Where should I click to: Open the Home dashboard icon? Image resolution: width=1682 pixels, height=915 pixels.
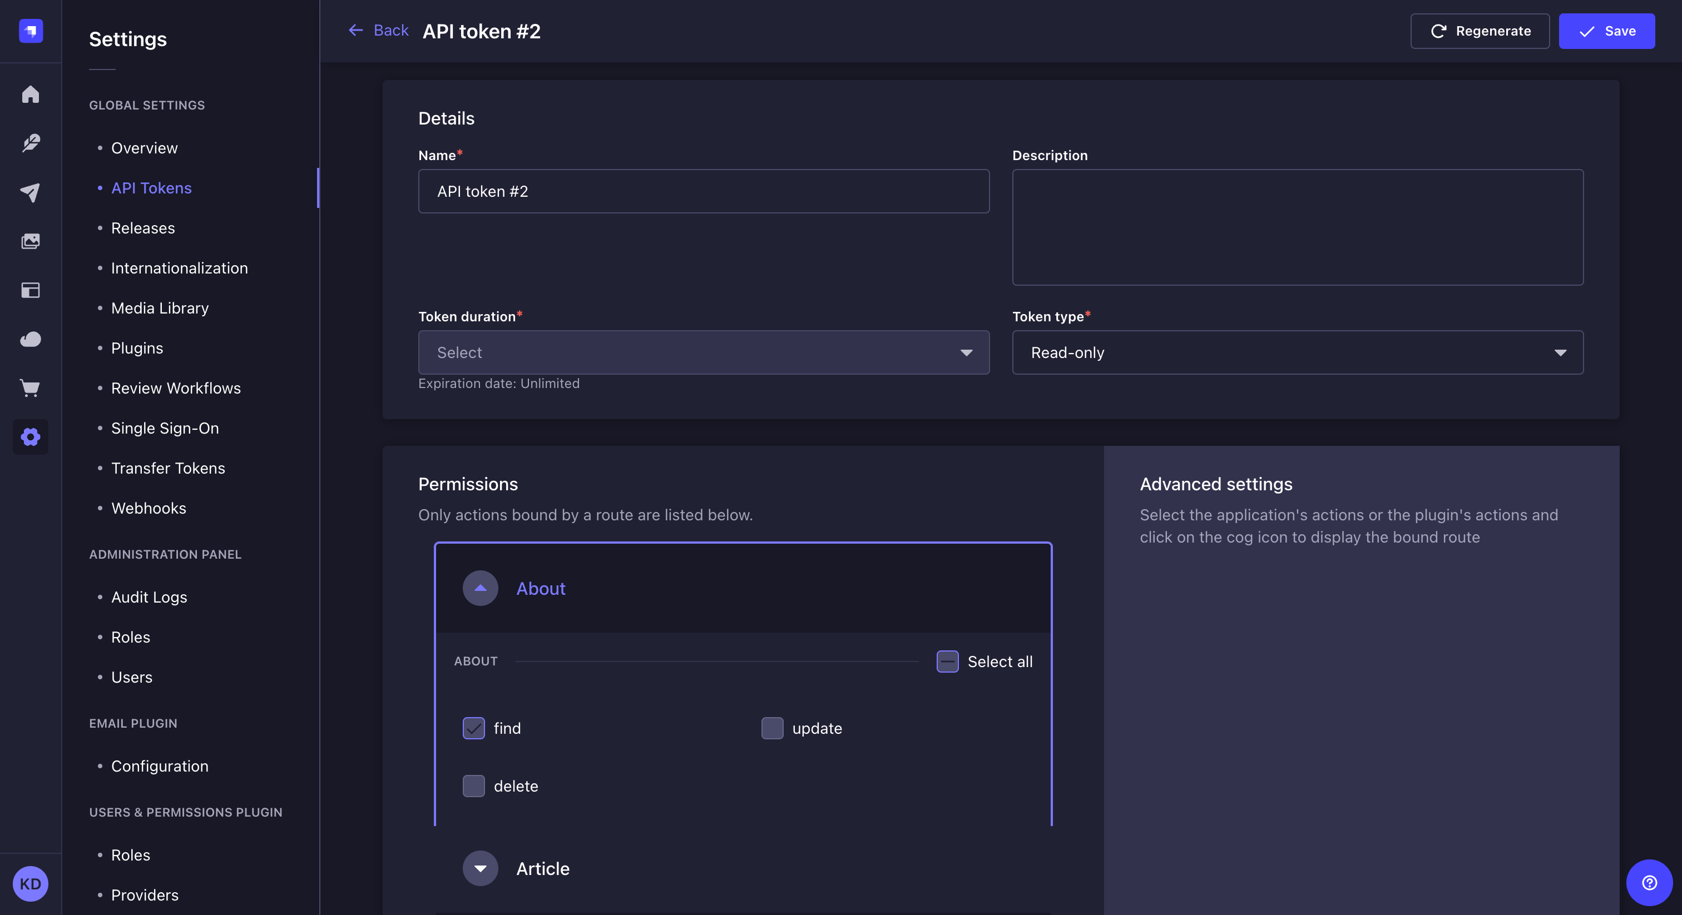pyautogui.click(x=30, y=95)
